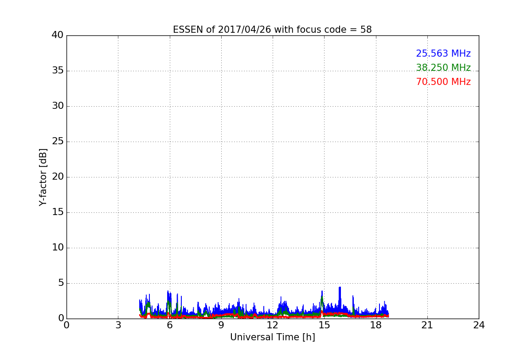Screen dimensions: 532x354
Task: Click the y-axis tick label '30'
Action: [x=58, y=106]
